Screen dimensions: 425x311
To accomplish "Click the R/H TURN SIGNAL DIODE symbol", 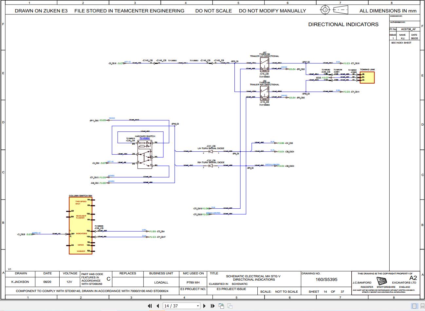I will tap(211, 165).
